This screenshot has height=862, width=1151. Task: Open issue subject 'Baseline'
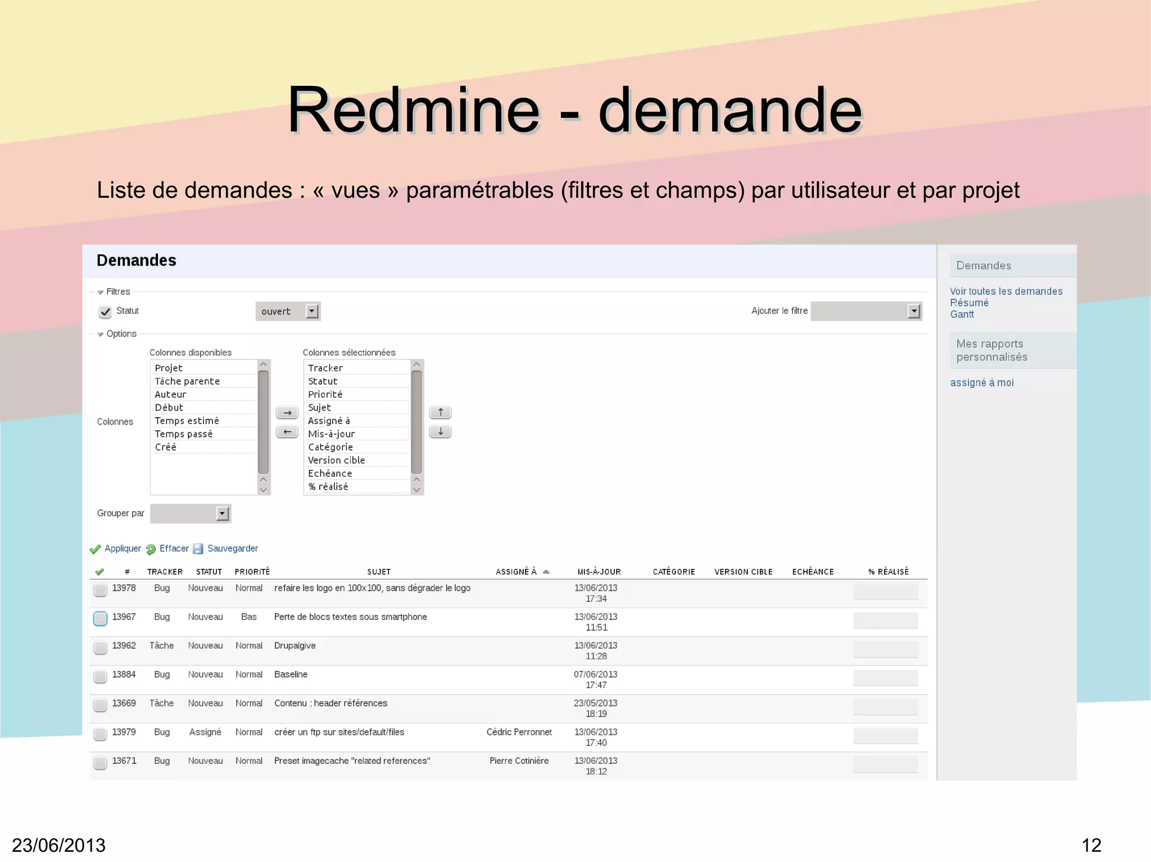[x=291, y=674]
